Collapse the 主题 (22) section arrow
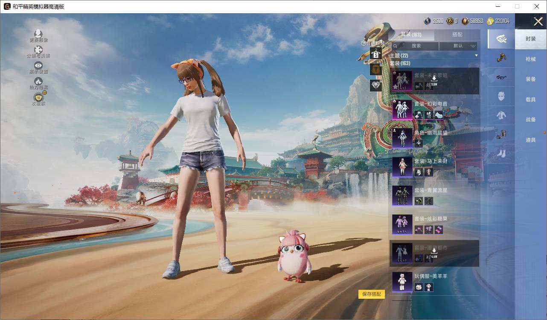 click(476, 56)
